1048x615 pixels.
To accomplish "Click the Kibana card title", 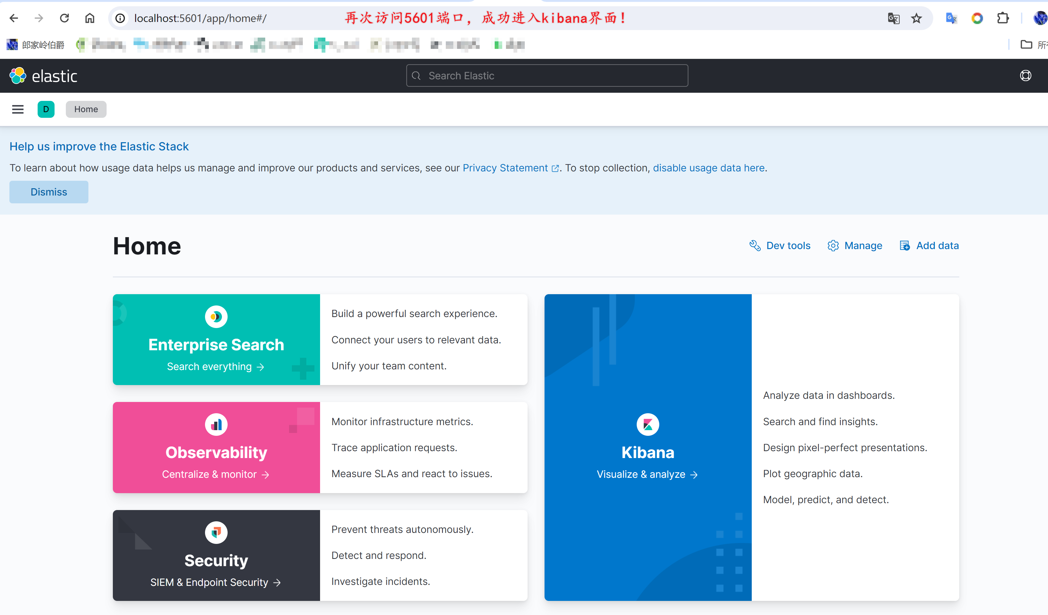I will [x=648, y=452].
